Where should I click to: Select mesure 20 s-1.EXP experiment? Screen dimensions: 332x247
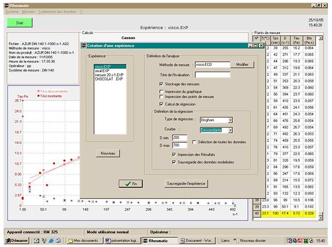click(x=110, y=75)
